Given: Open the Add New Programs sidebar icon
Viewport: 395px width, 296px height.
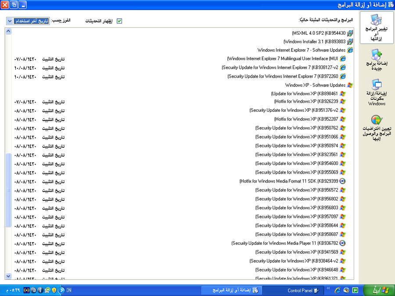Looking at the screenshot, I should click(377, 60).
